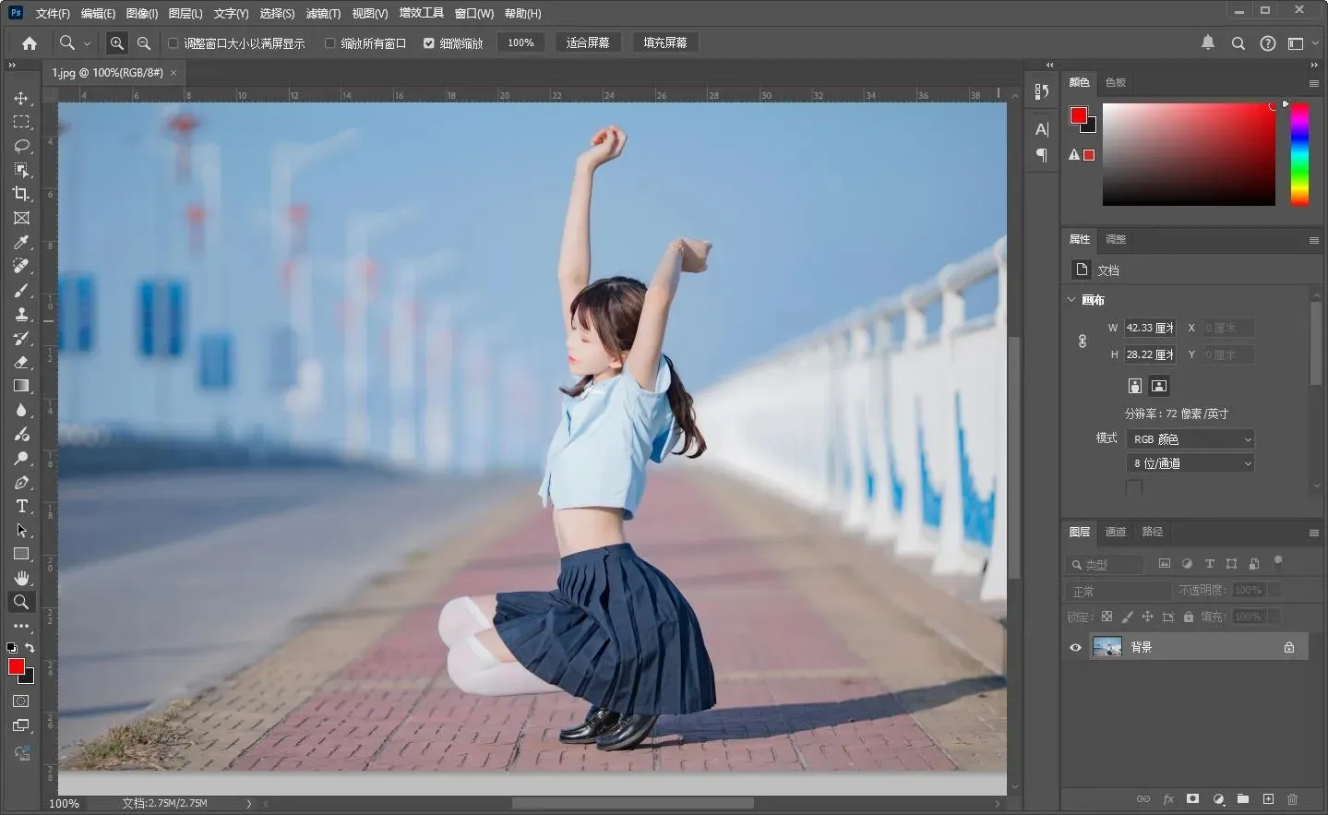
Task: Click the 适合屏幕 button
Action: (587, 43)
